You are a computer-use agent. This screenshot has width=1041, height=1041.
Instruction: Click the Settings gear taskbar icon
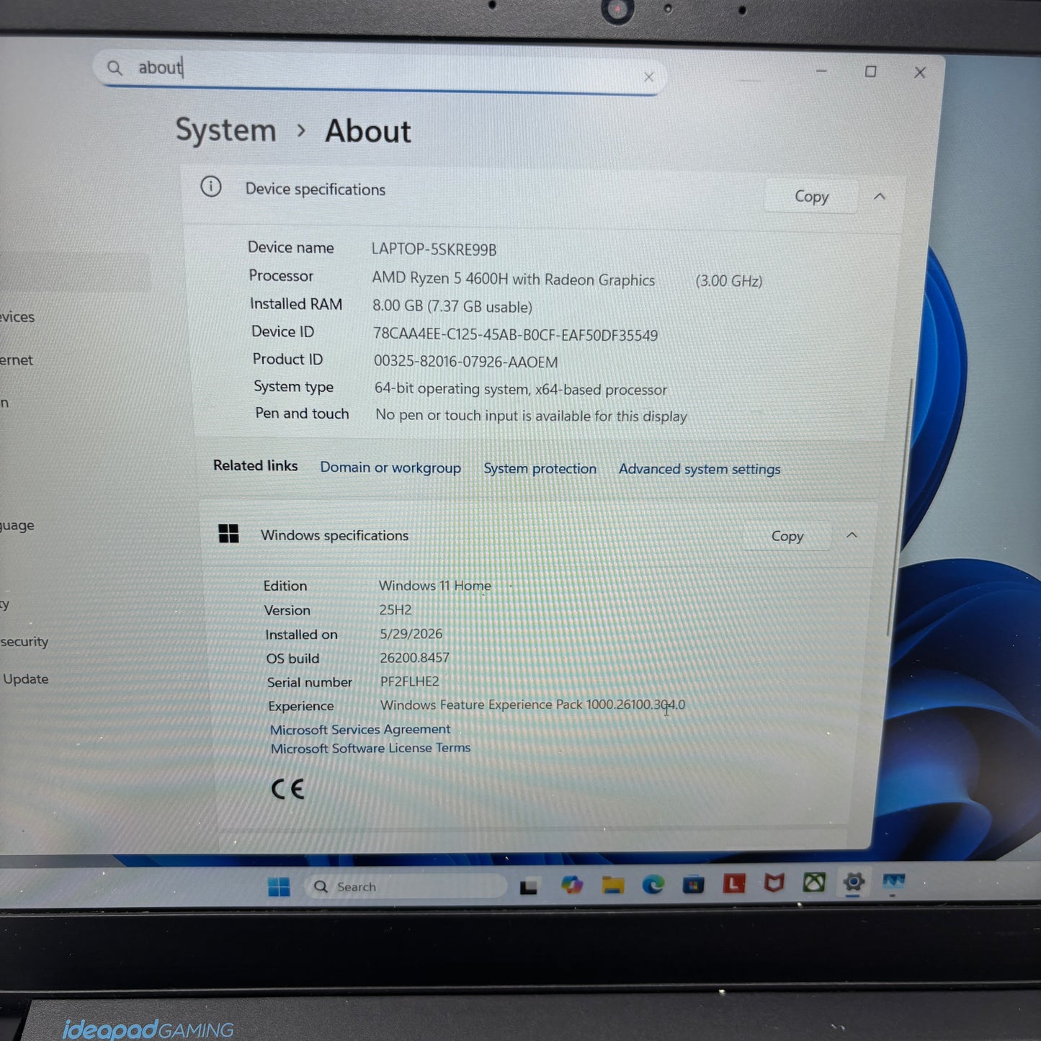tap(854, 881)
